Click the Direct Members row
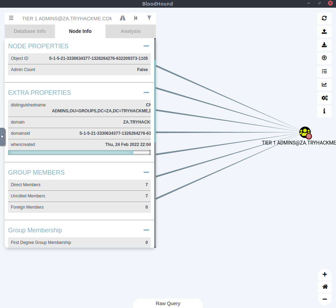The image size is (336, 308). click(79, 185)
